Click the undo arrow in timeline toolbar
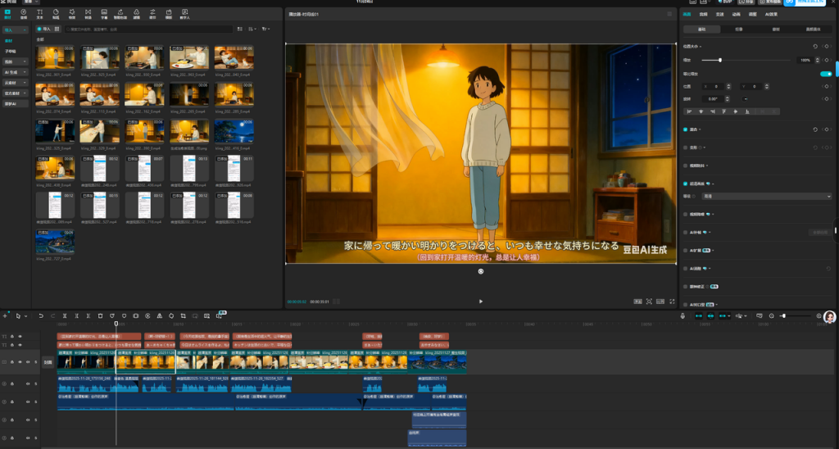 (x=41, y=315)
